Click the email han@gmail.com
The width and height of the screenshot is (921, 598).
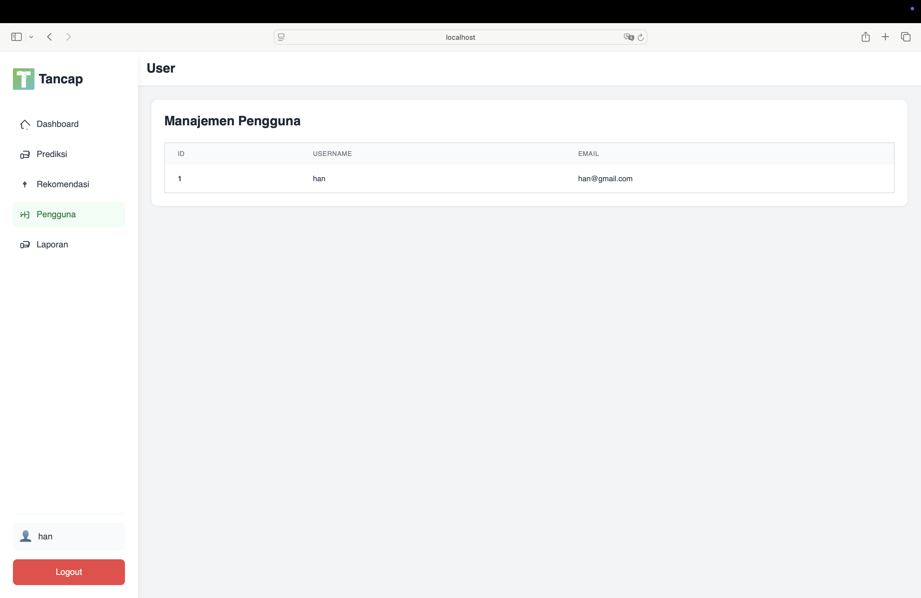605,179
